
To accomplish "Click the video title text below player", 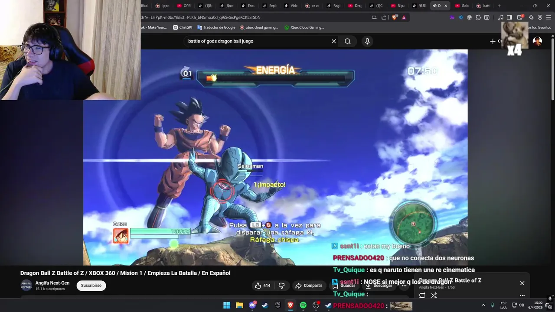I will pos(125,273).
